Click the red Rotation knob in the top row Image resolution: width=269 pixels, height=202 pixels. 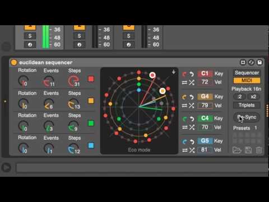point(23,81)
